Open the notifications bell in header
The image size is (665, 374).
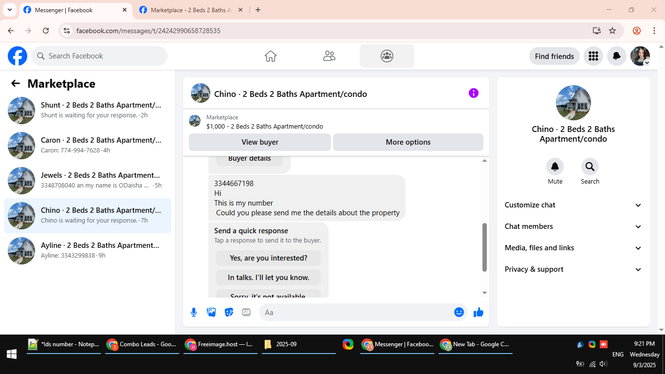[x=616, y=56]
